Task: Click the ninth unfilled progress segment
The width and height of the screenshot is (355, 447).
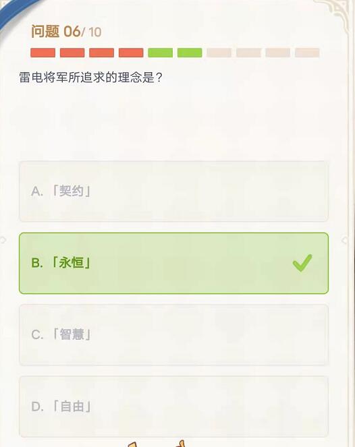Action: click(278, 53)
